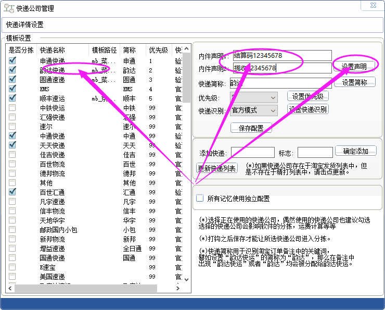The height and width of the screenshot is (310, 385).
Task: Select the 凡宇速递 row name
Action: (x=53, y=202)
